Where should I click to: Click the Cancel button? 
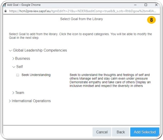coord(102,132)
